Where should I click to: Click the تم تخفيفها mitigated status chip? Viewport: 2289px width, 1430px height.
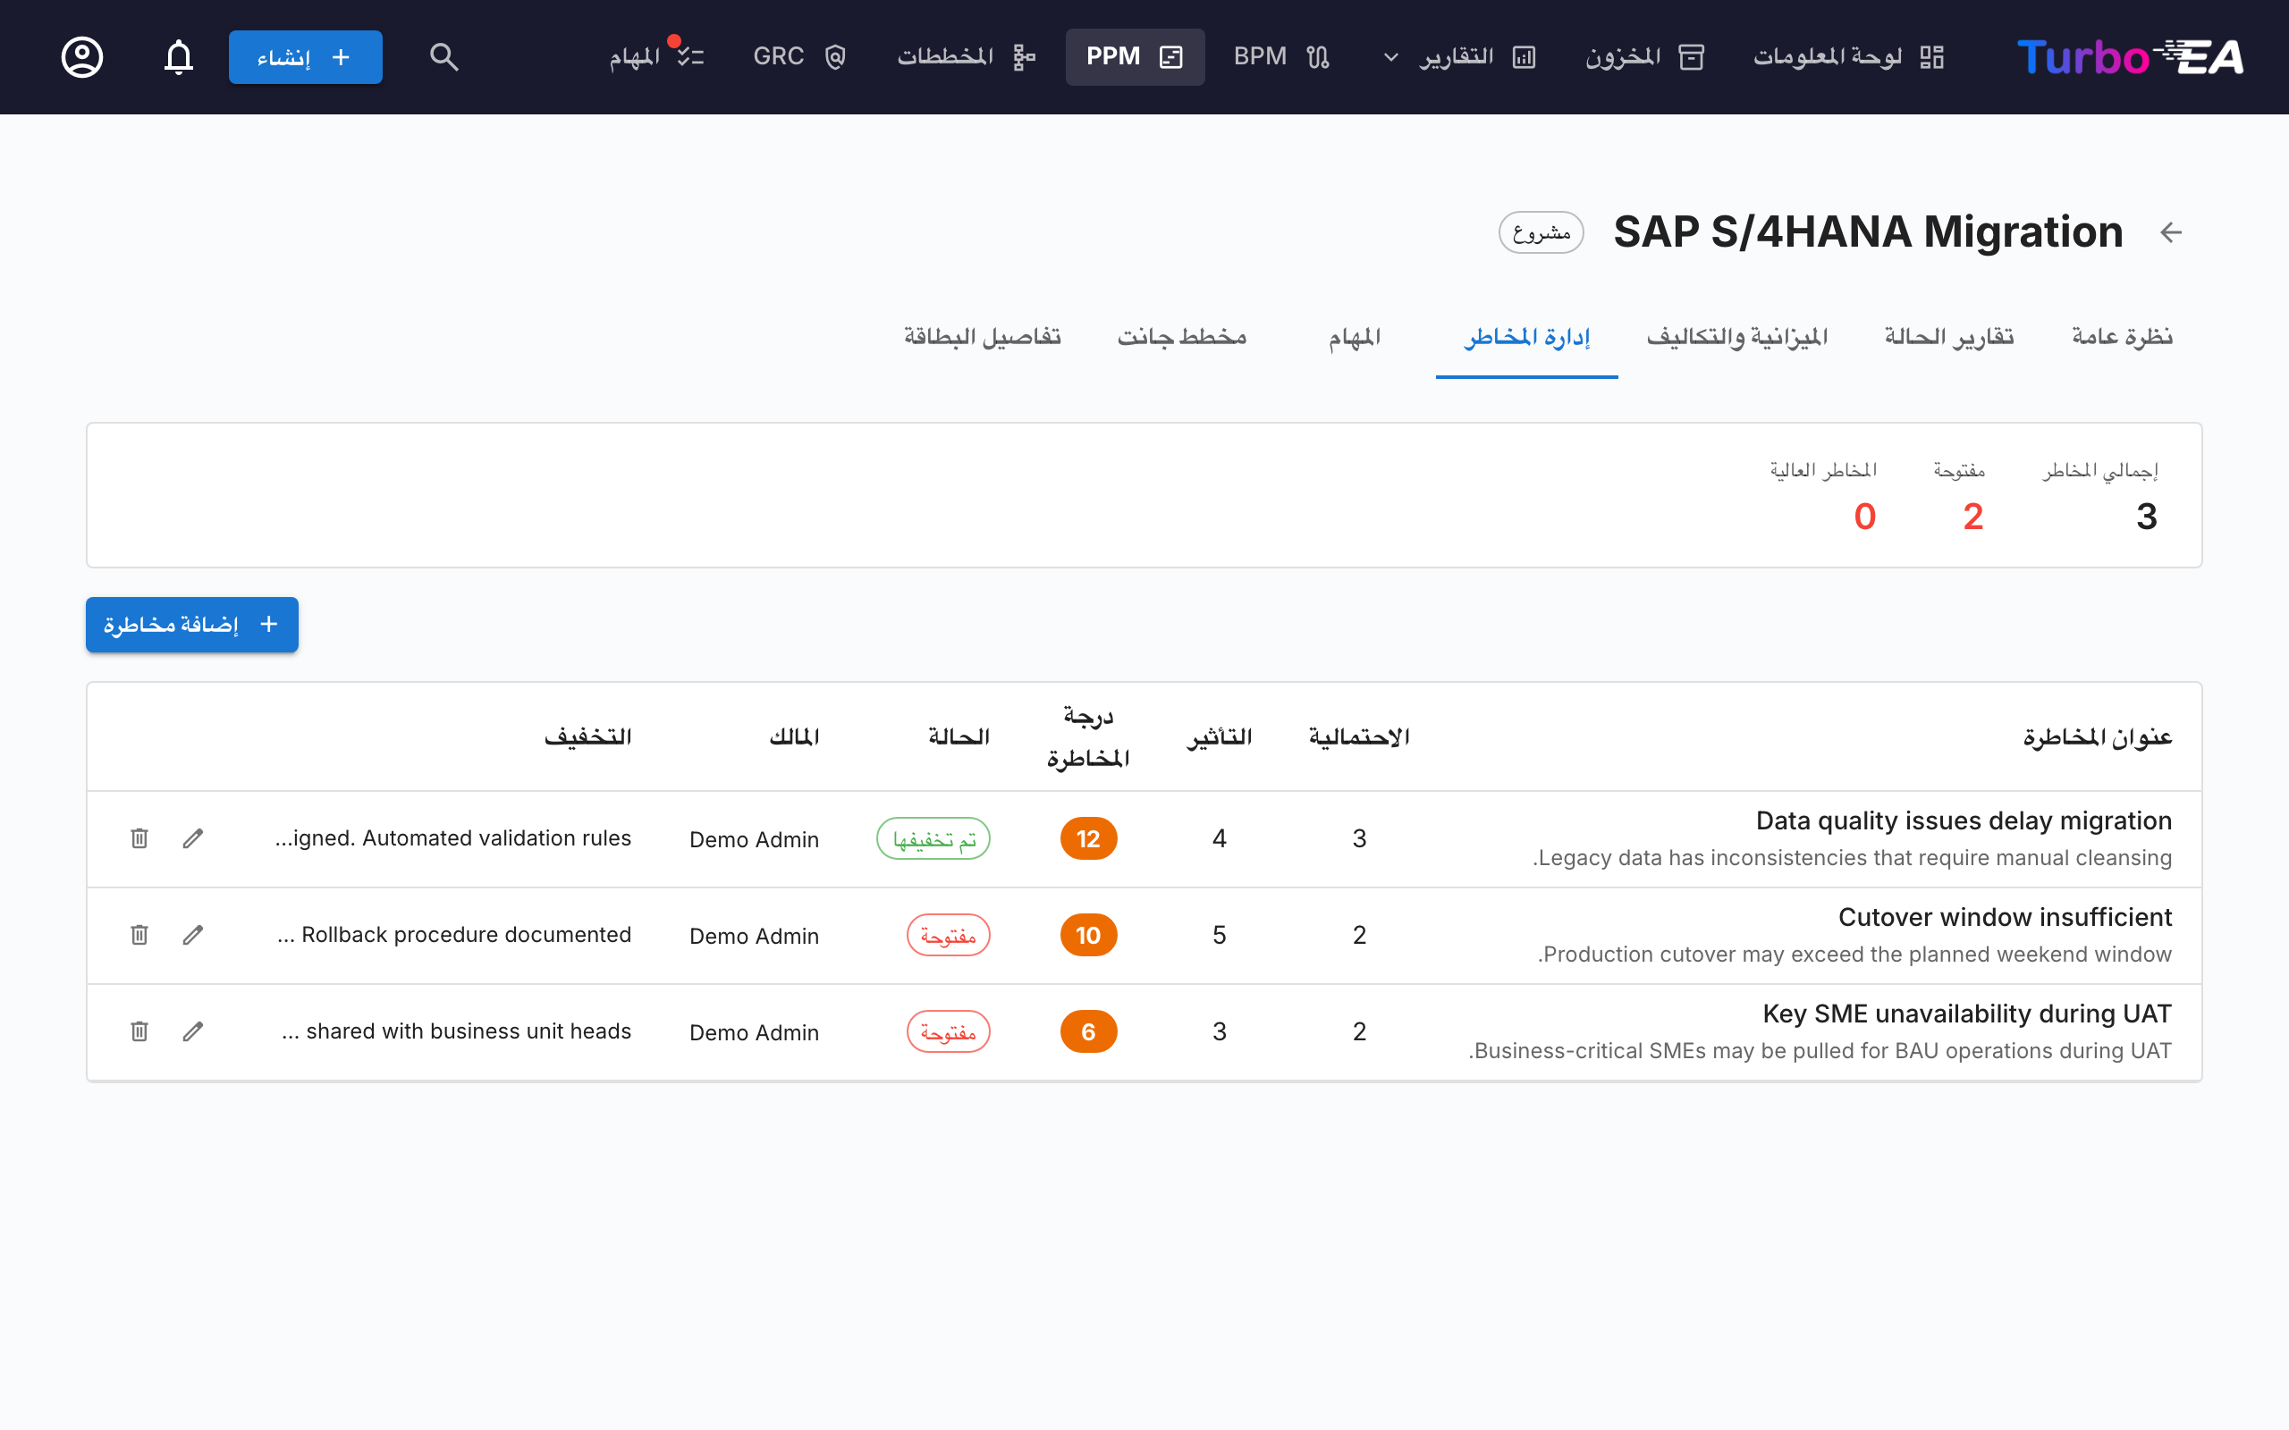click(933, 838)
